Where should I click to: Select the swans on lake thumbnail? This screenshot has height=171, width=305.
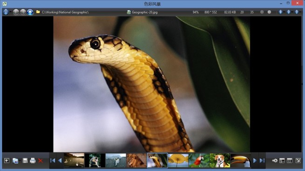coord(74,160)
